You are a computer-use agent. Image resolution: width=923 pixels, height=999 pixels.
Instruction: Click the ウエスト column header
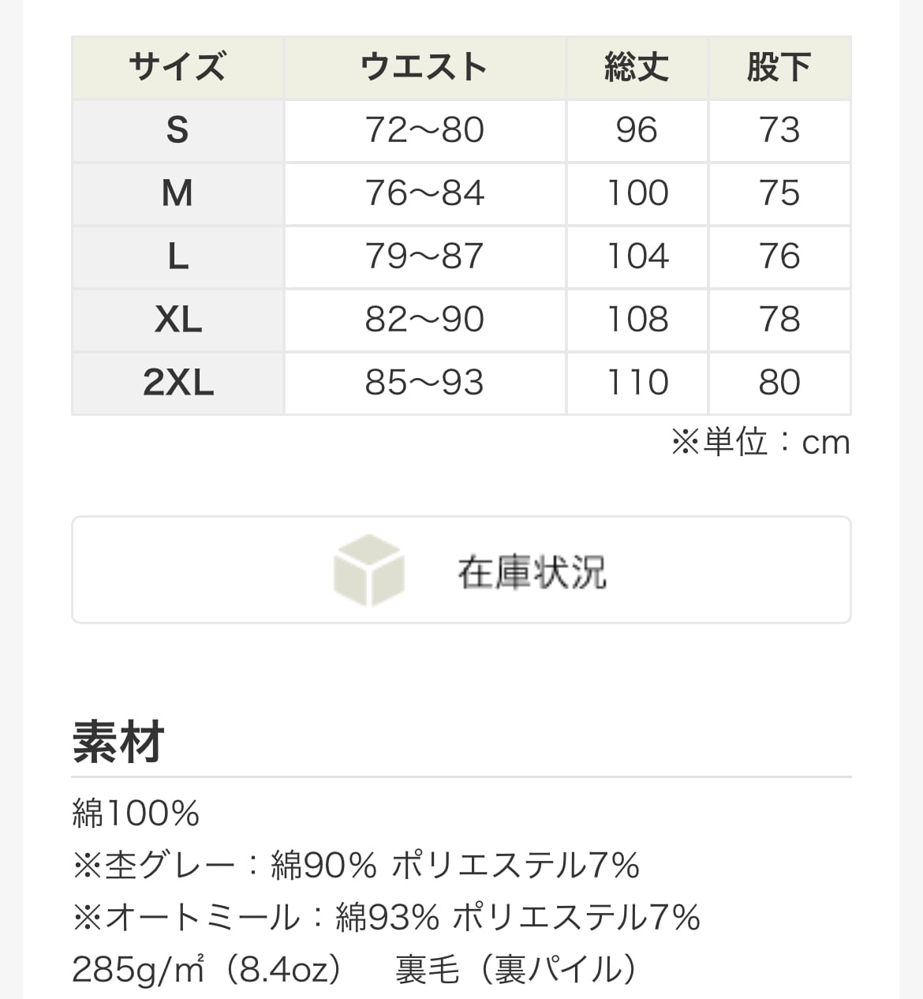[424, 67]
